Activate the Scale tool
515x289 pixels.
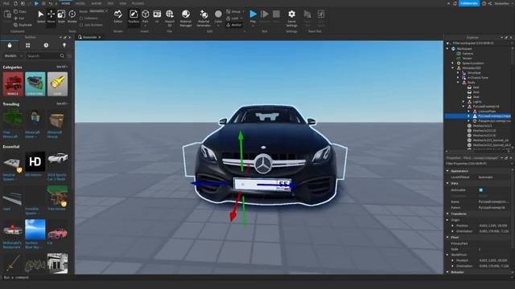[x=61, y=16]
